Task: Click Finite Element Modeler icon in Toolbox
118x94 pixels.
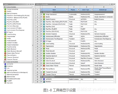Action: (x=5, y=79)
